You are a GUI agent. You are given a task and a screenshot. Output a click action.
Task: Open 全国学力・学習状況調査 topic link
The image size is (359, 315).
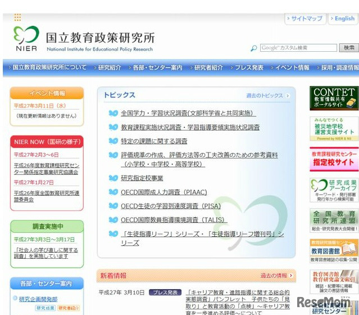[188, 113]
